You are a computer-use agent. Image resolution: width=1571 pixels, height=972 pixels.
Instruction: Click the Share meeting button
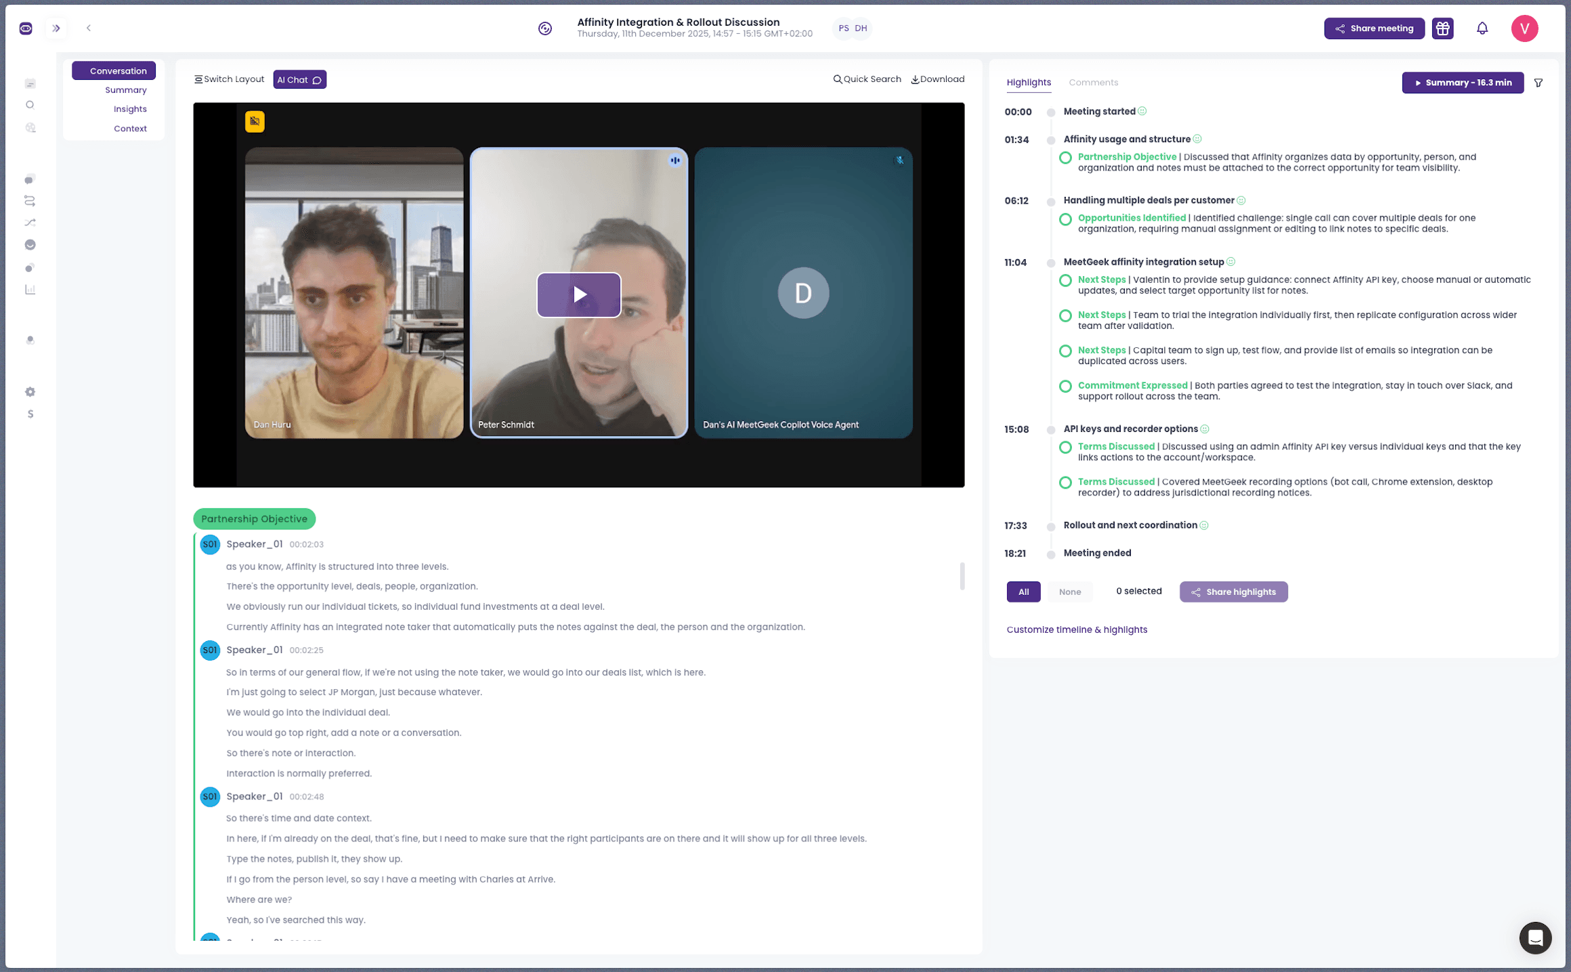click(x=1374, y=28)
